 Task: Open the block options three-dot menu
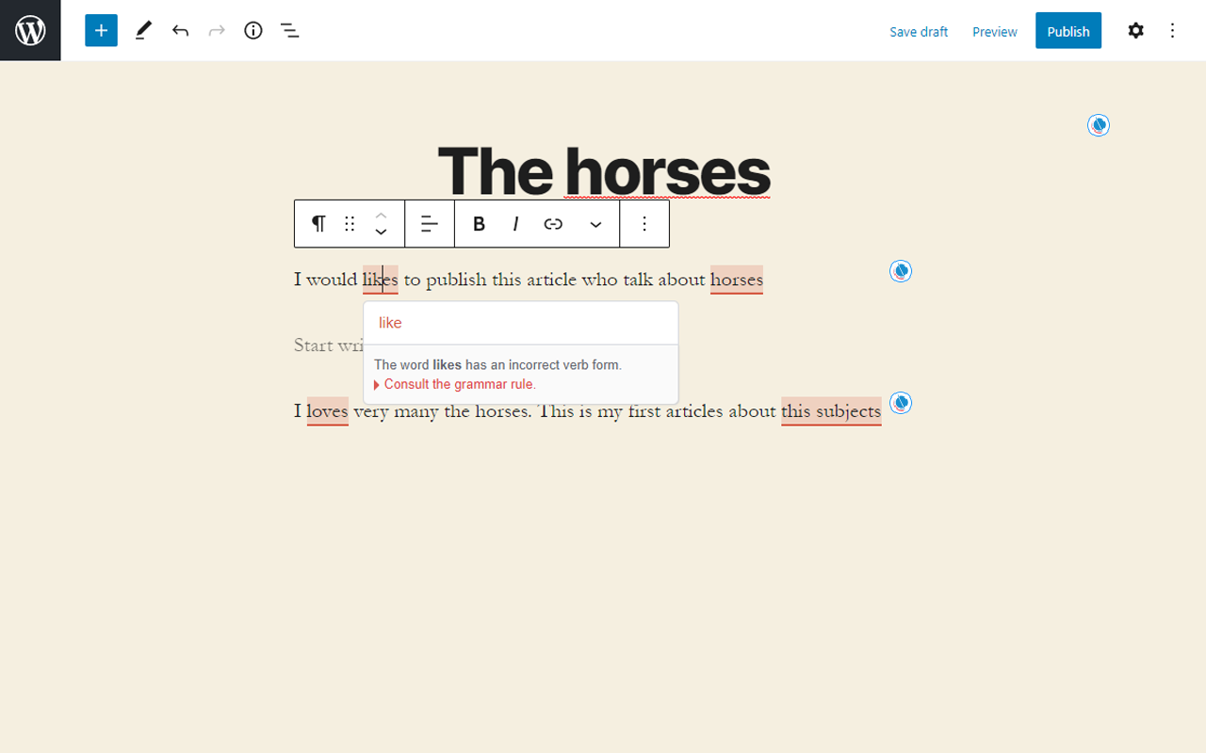pos(644,223)
